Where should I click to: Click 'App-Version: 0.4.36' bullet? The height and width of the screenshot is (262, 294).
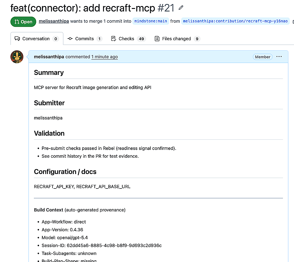point(62,230)
